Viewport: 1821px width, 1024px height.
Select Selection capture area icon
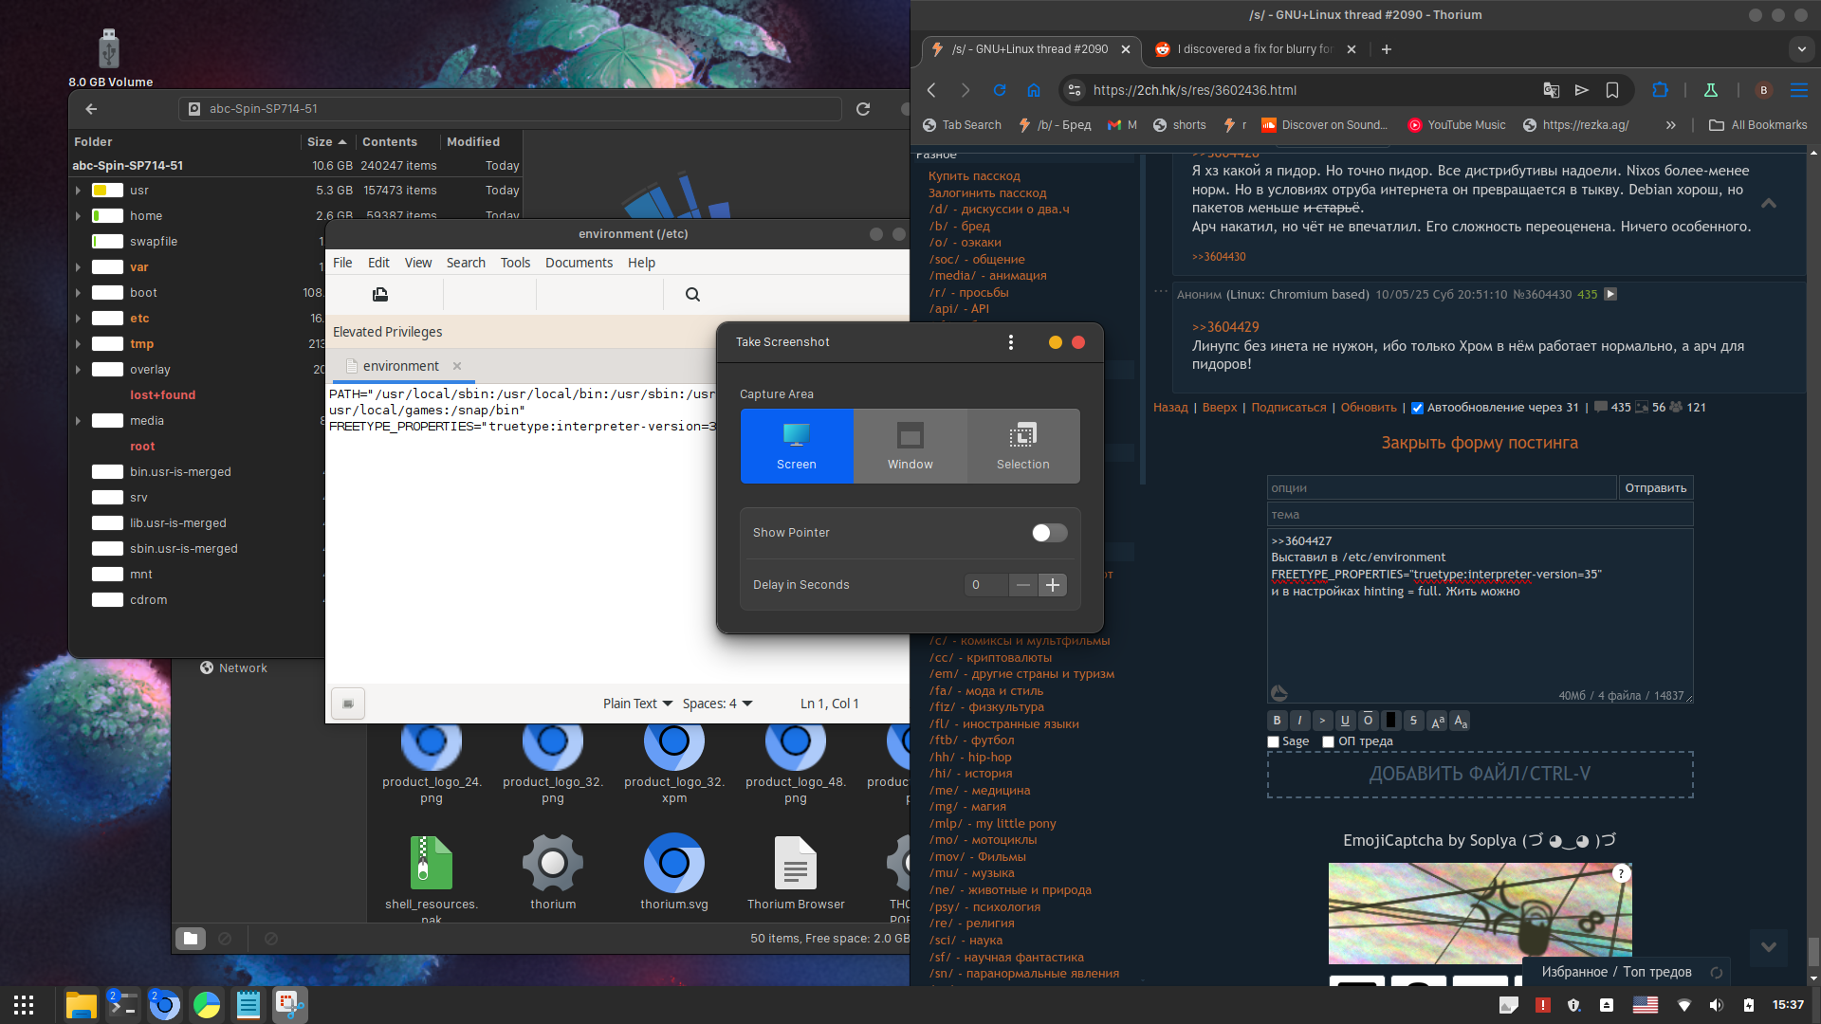[x=1022, y=436]
